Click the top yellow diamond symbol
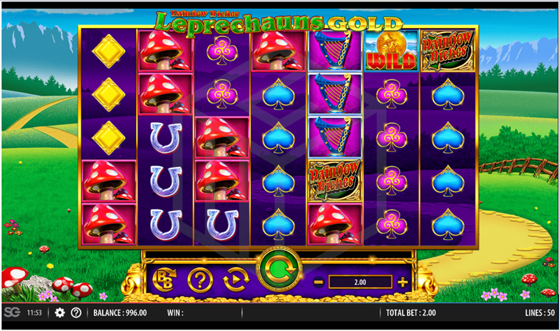The image size is (559, 331). click(x=108, y=51)
